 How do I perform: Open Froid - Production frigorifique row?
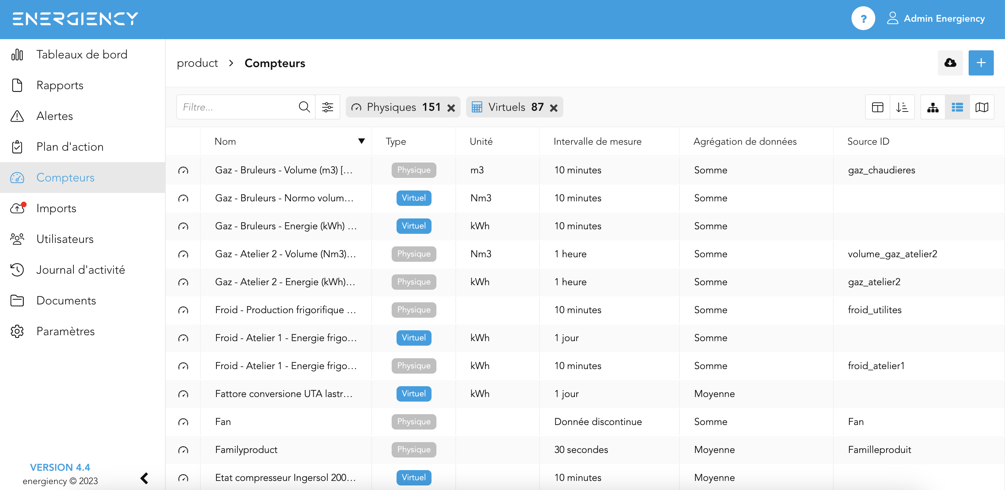pos(585,310)
